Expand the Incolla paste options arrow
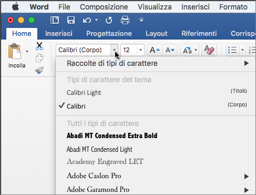 coord(27,52)
